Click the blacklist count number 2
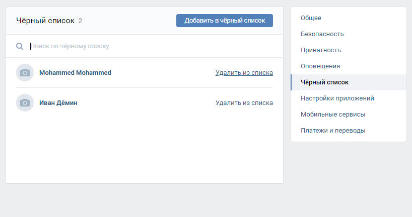Viewport: 412px width, 217px height. point(80,21)
